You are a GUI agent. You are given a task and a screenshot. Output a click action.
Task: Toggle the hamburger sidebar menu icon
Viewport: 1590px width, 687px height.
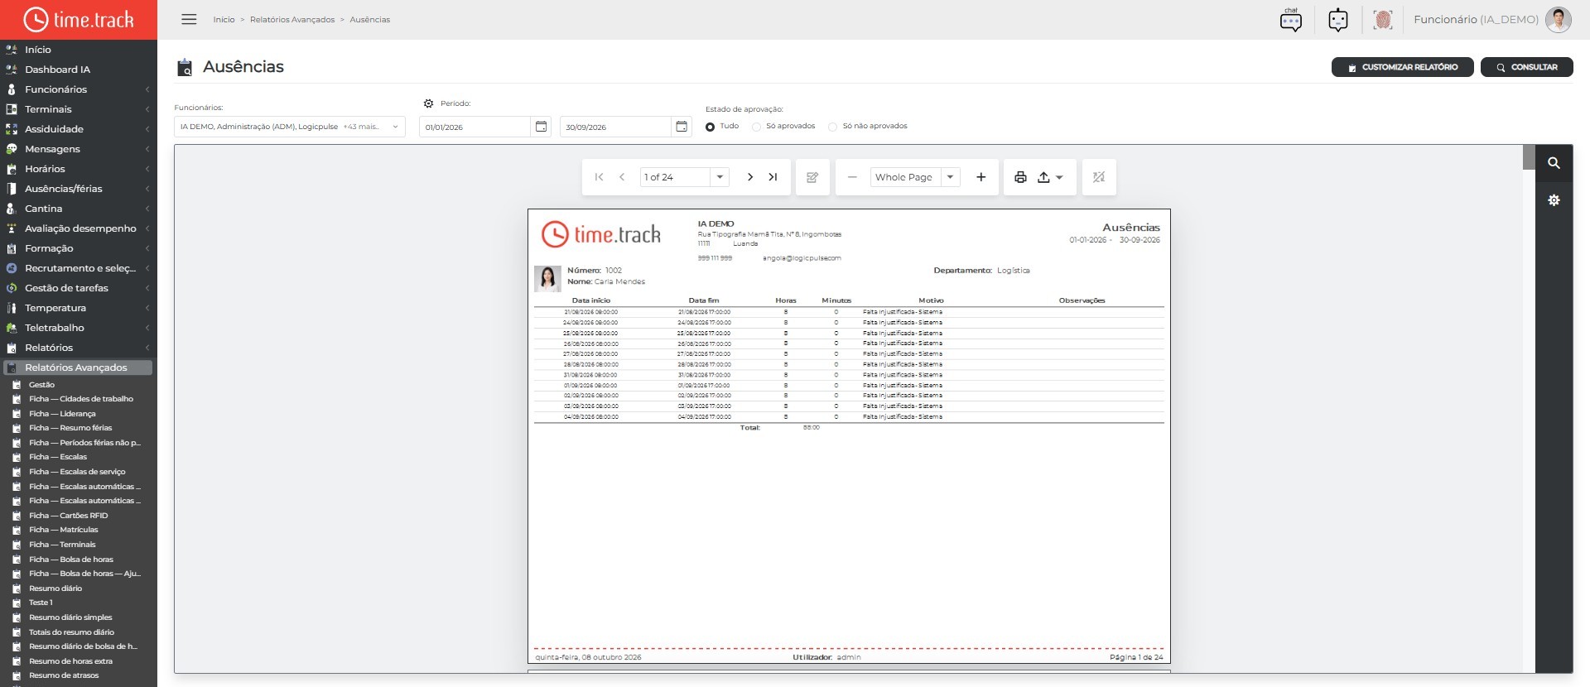[189, 19]
